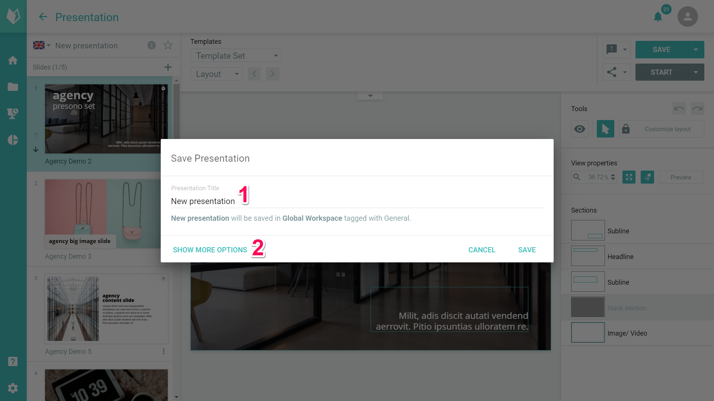Expand the Layout dropdown

(x=217, y=74)
